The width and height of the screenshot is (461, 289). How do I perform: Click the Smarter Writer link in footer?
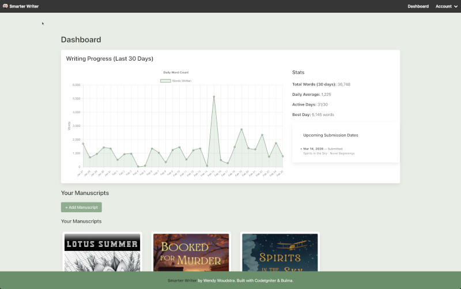click(x=182, y=280)
